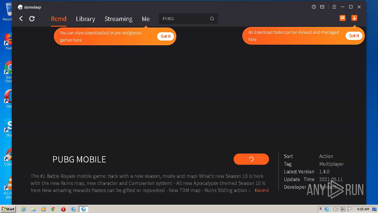Click the orange loading install button
Image resolution: width=378 pixels, height=213 pixels.
click(x=251, y=159)
